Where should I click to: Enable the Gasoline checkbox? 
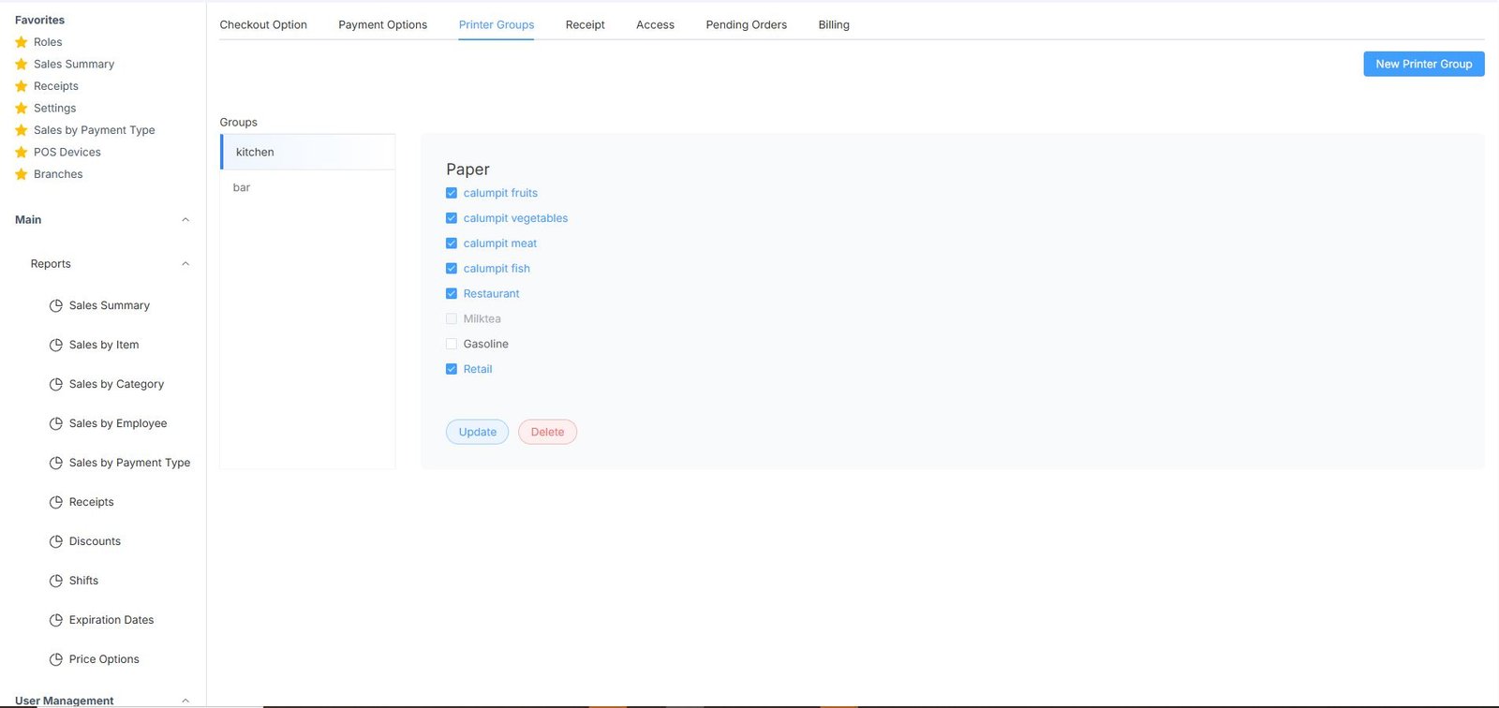tap(452, 344)
